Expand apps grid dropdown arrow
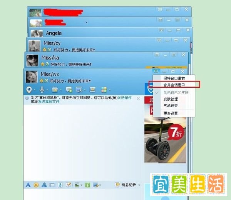This screenshot has height=200, width=231. (110, 90)
